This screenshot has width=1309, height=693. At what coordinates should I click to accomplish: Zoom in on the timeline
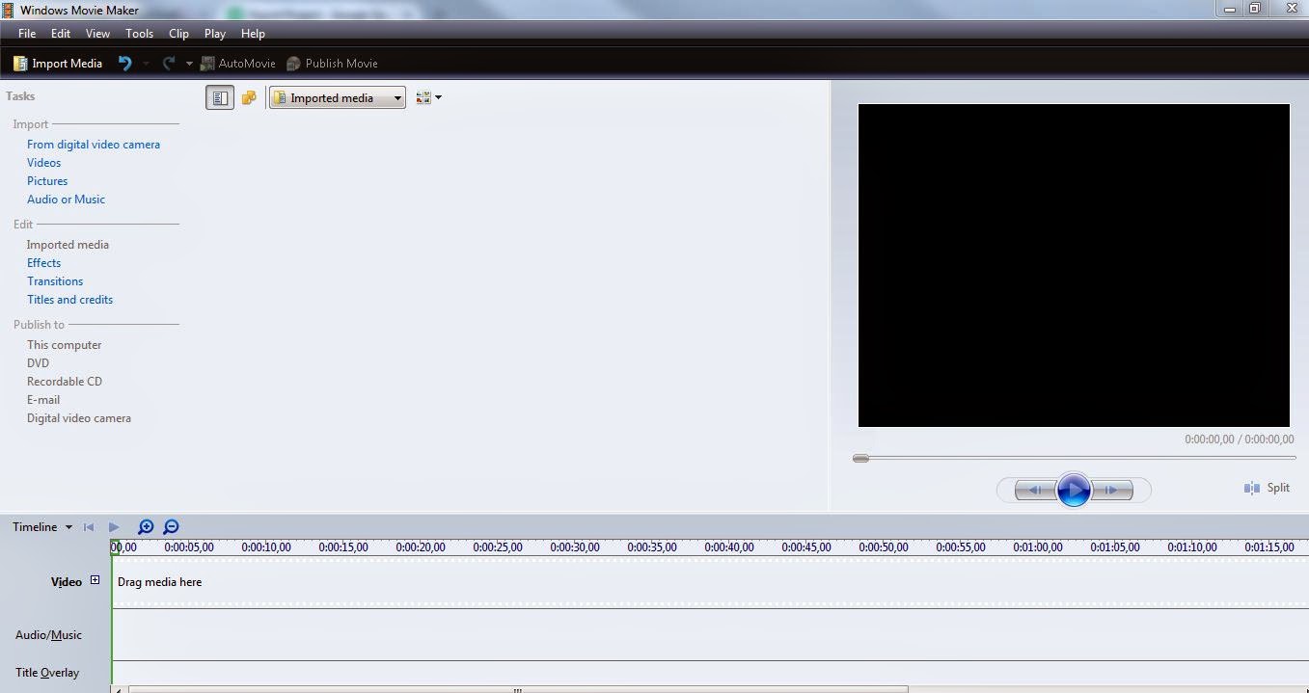point(146,527)
